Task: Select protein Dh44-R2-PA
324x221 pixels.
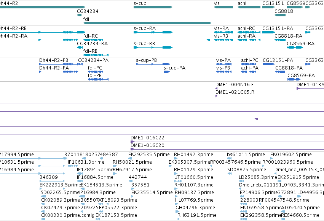Action: (59, 72)
